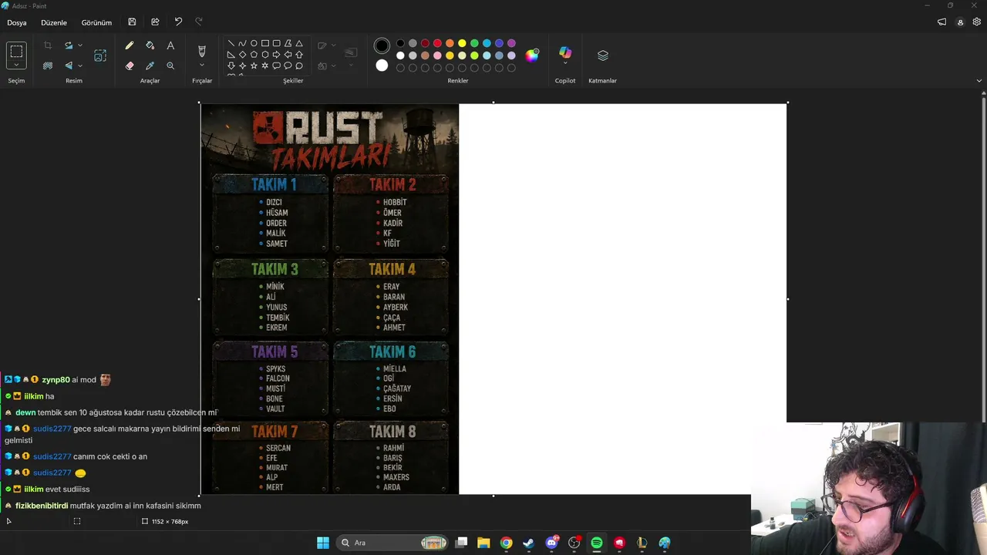The height and width of the screenshot is (555, 987).
Task: Select the straight line shape
Action: pyautogui.click(x=231, y=44)
